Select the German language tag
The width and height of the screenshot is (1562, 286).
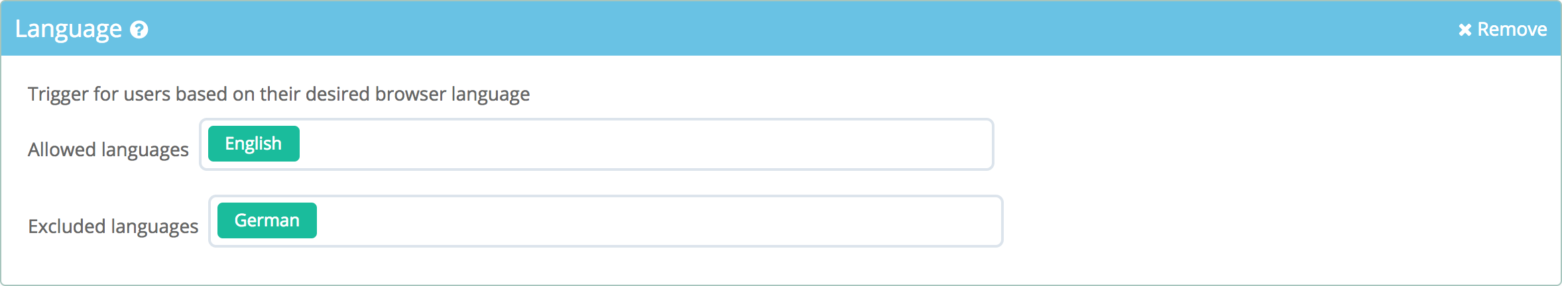point(267,220)
